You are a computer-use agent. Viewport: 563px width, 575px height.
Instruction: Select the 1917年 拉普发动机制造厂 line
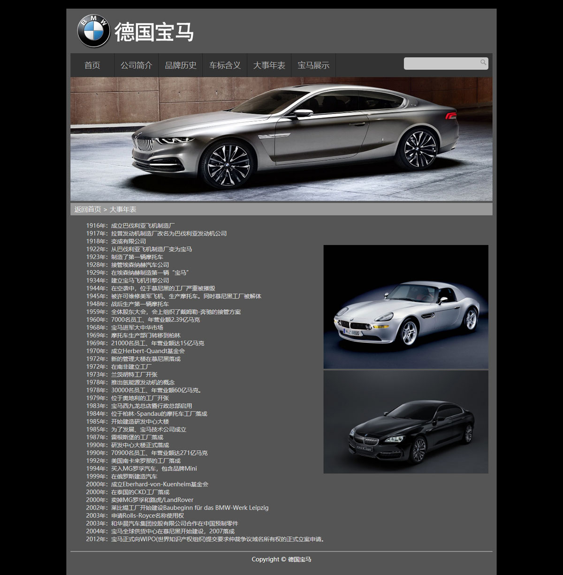pyautogui.click(x=156, y=233)
